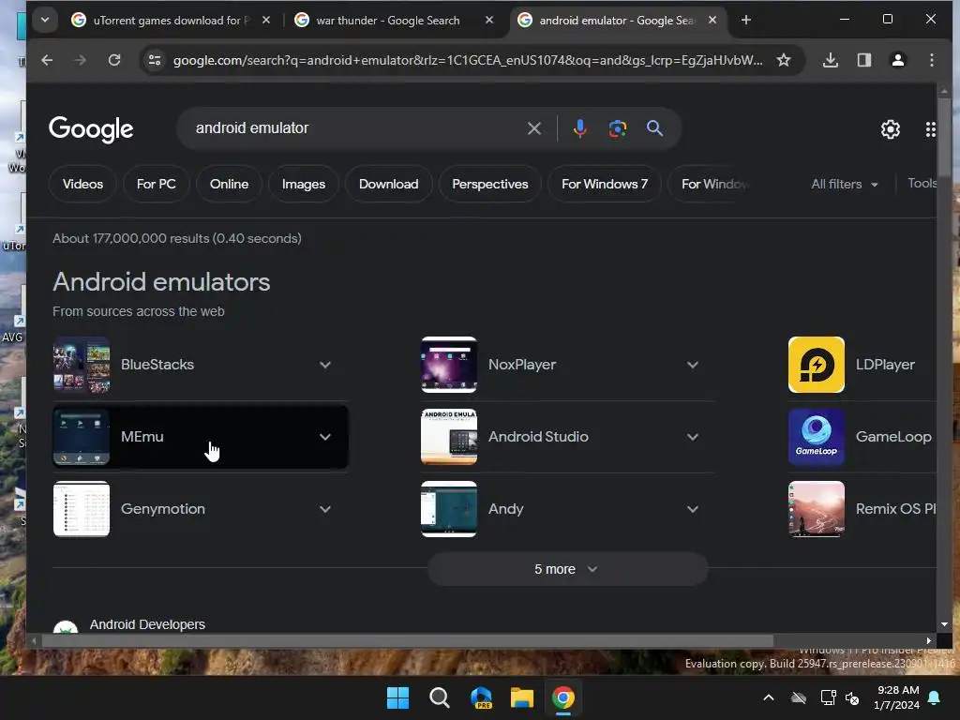Bookmark this page with the star icon
960x720 pixels.
(784, 60)
